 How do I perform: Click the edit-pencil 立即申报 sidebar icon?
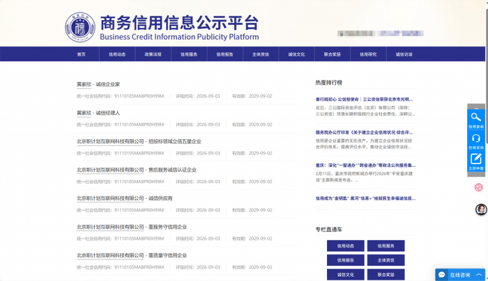click(476, 161)
